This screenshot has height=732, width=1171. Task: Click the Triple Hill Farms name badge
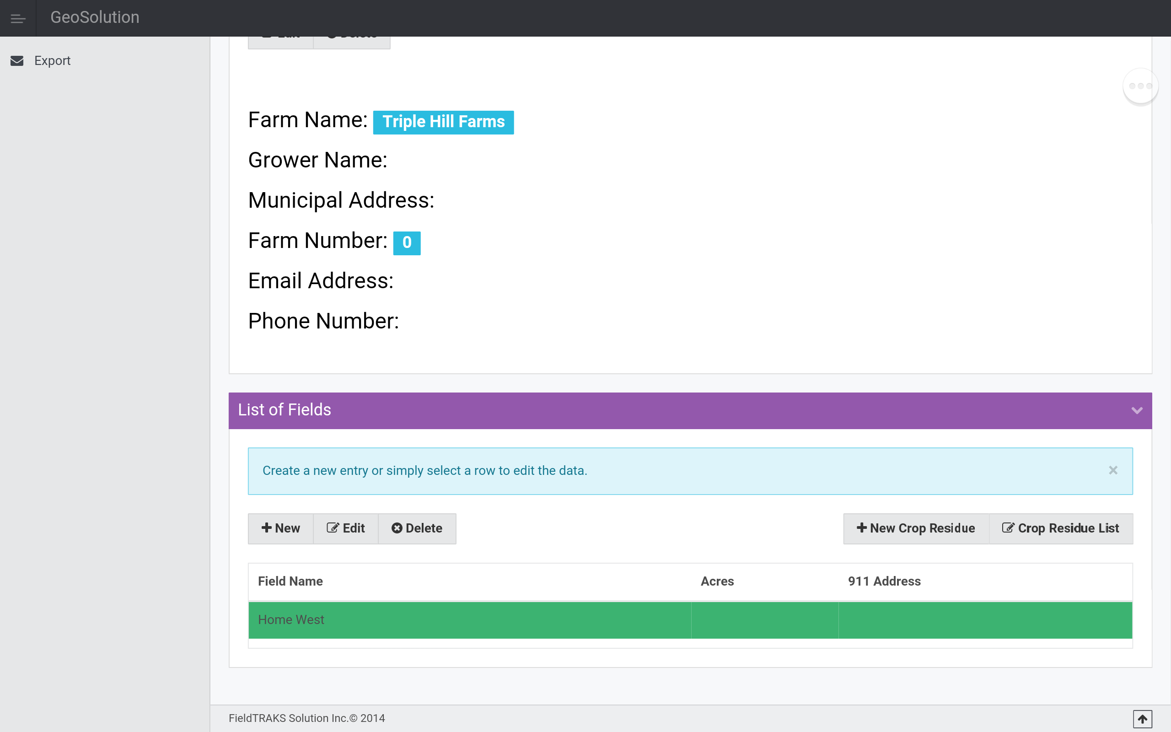(x=443, y=122)
